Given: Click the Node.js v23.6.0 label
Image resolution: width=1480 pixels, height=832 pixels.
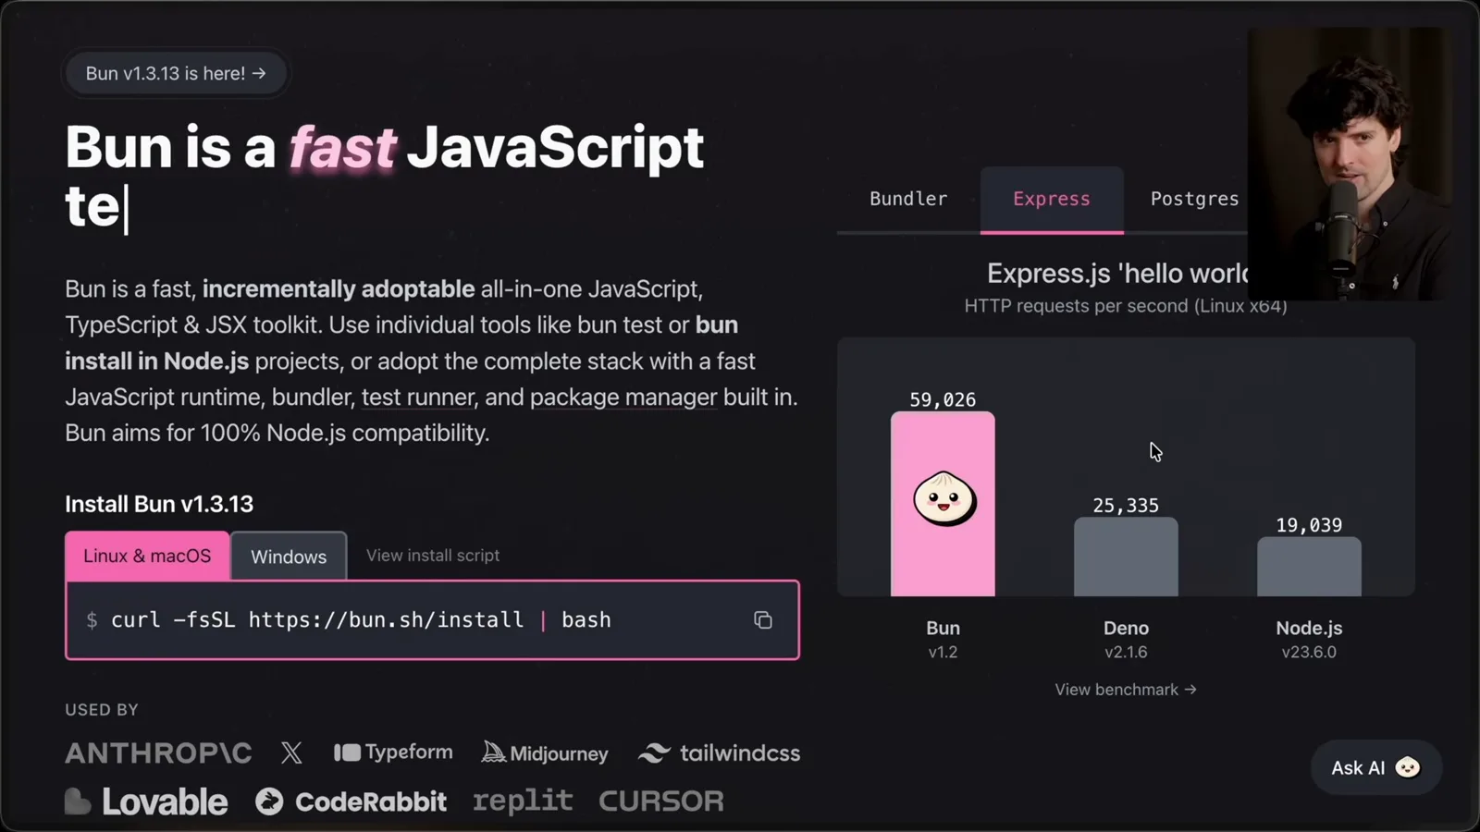Looking at the screenshot, I should click(1309, 639).
